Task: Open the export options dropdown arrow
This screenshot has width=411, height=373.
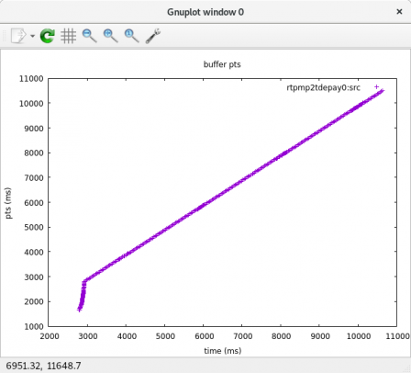Action: (32, 36)
